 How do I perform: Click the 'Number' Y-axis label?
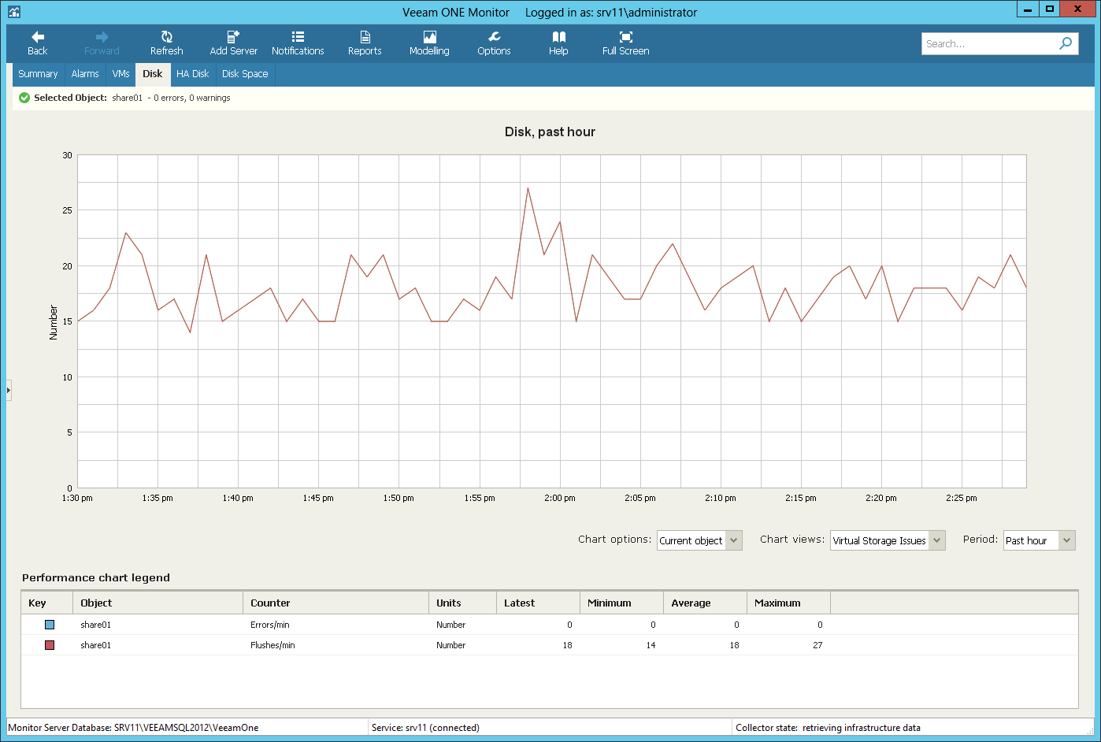coord(54,322)
